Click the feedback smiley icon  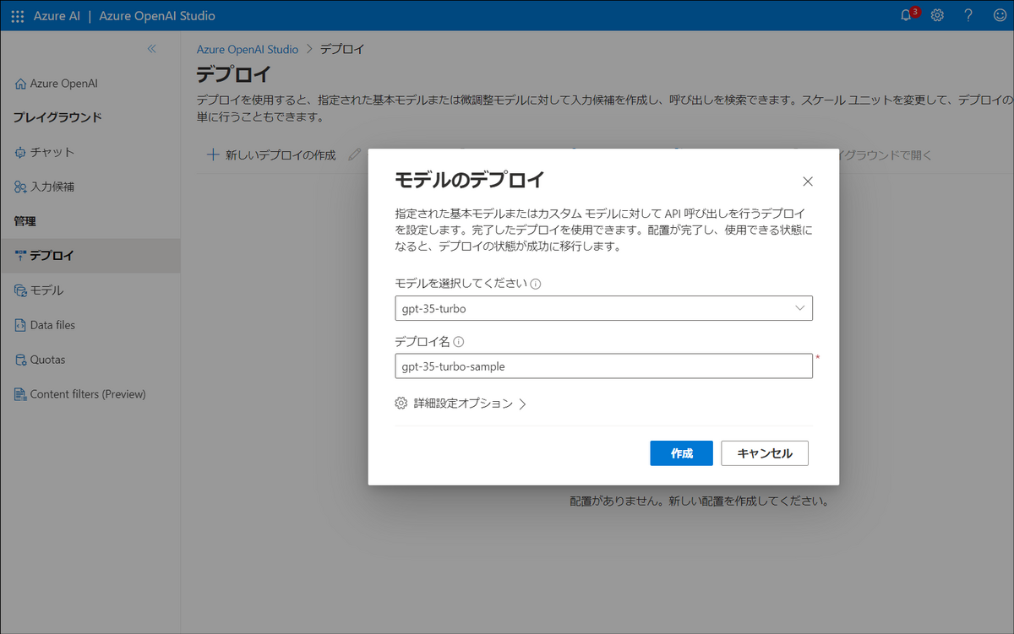[x=1000, y=16]
